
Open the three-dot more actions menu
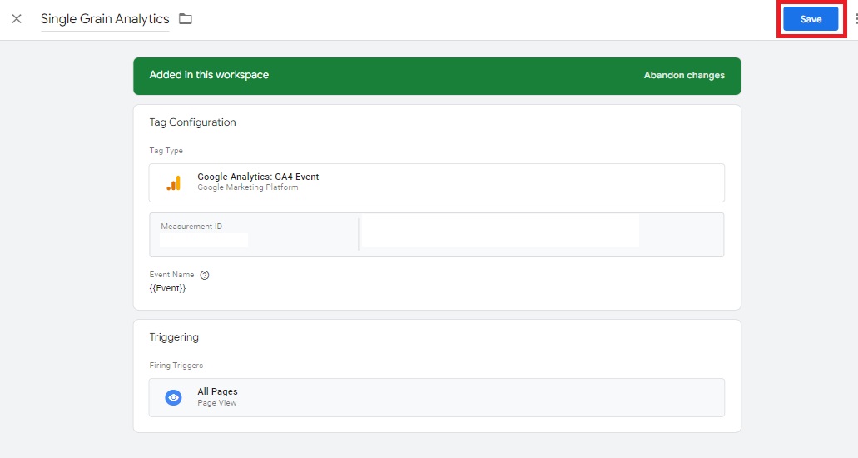coord(855,19)
